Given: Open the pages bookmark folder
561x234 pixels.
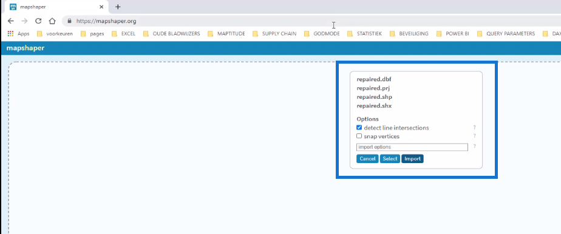Looking at the screenshot, I should tap(92, 33).
